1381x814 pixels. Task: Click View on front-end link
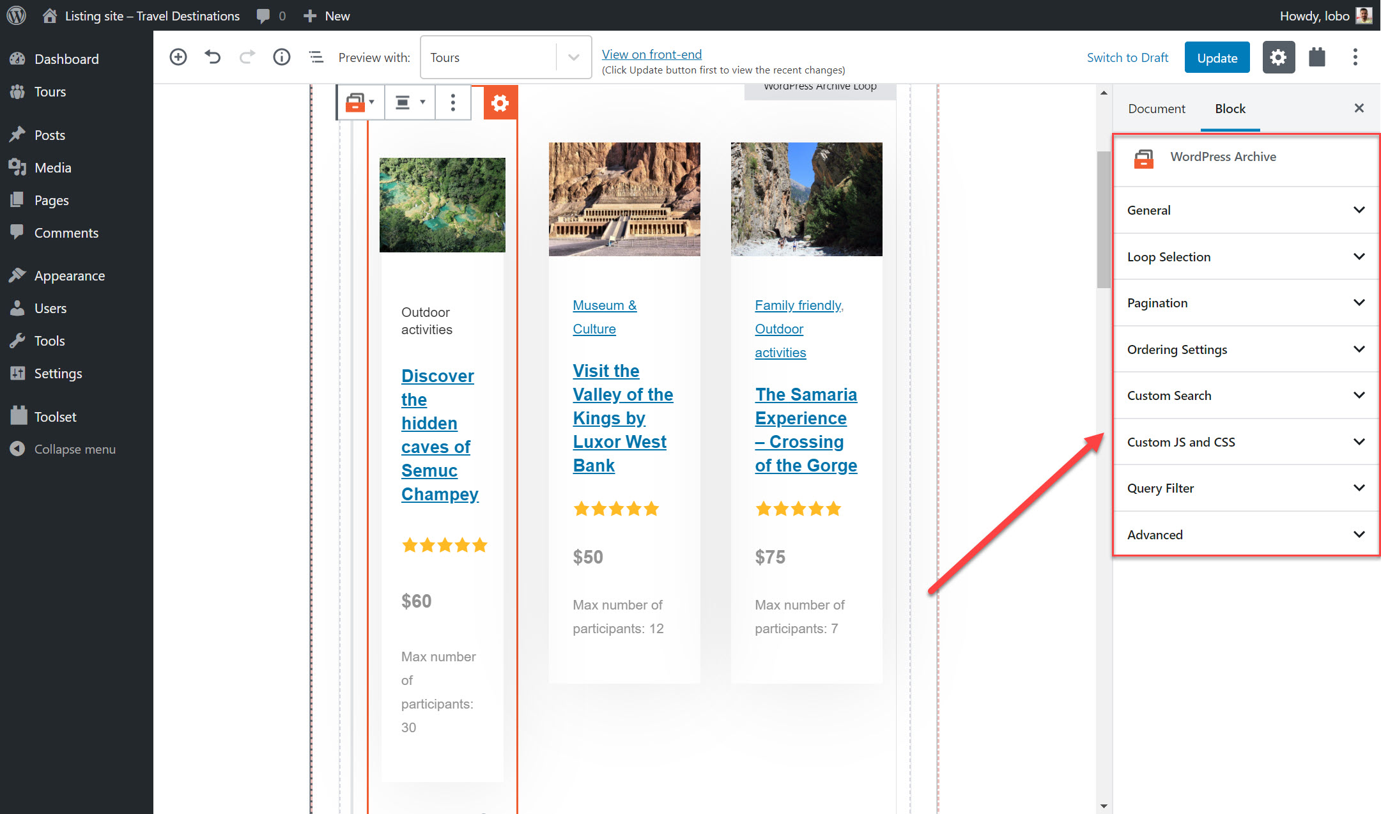click(x=651, y=54)
